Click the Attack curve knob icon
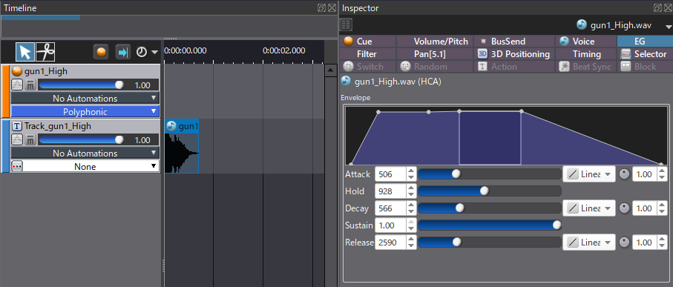The image size is (673, 287). (x=625, y=174)
